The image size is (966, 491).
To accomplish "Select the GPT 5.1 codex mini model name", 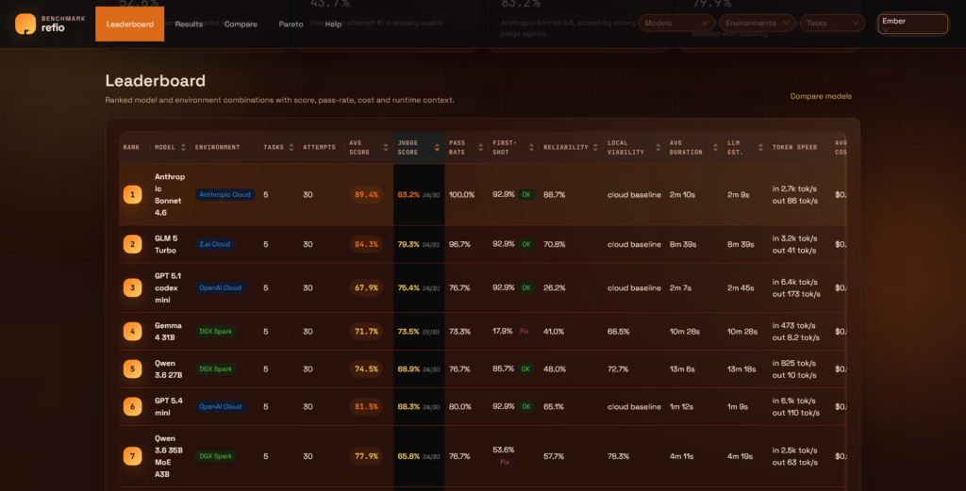I will coord(168,287).
